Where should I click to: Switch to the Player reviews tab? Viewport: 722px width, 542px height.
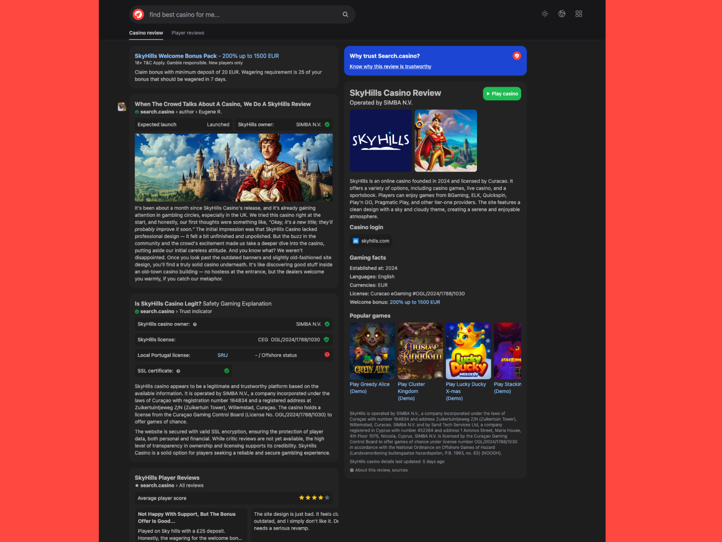(x=188, y=33)
